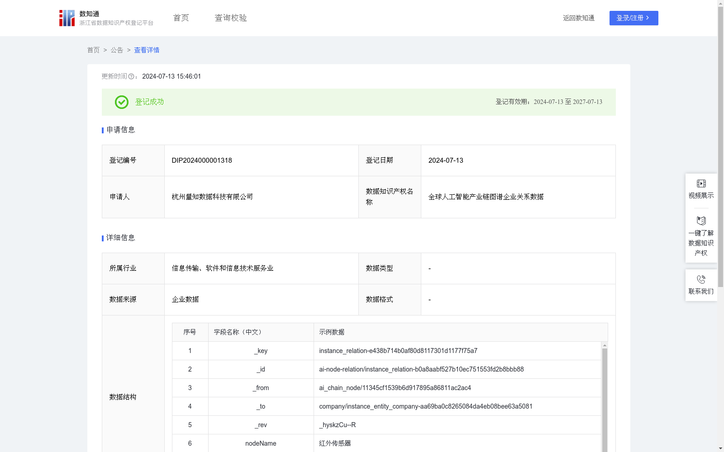Click the data table scroll up arrow
This screenshot has width=724, height=452.
point(605,345)
